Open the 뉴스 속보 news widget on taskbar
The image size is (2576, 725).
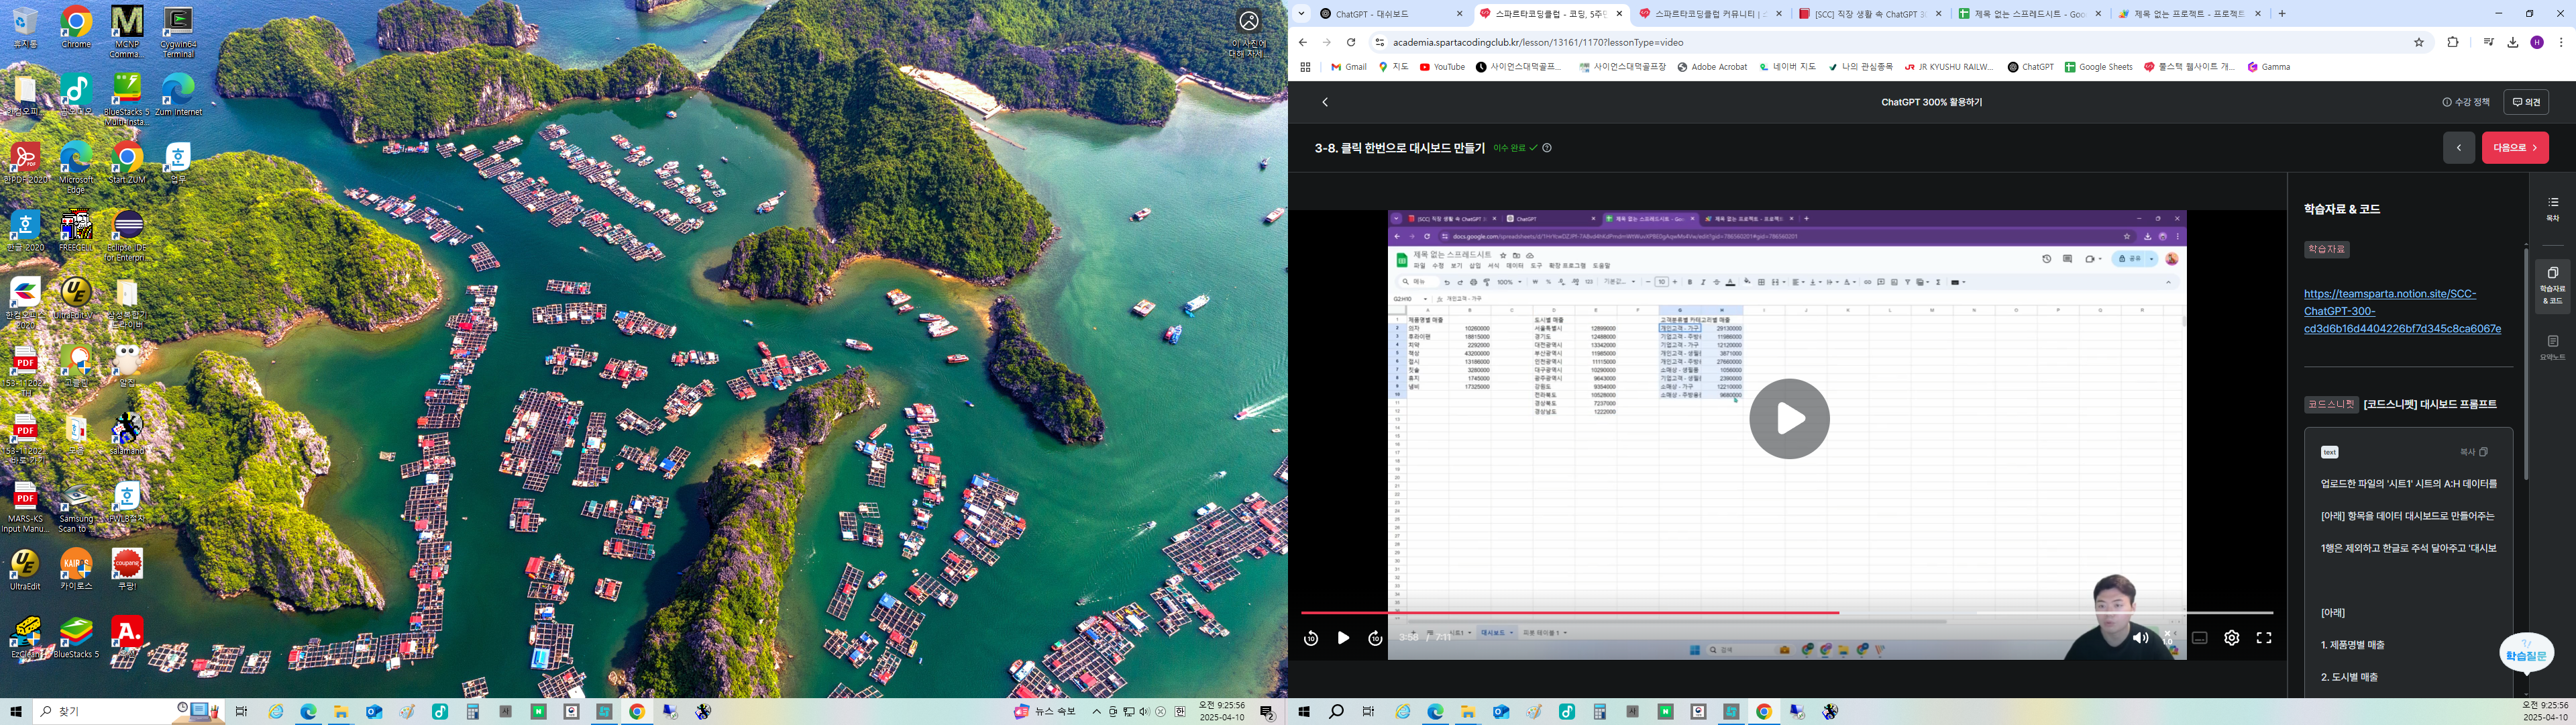1045,712
